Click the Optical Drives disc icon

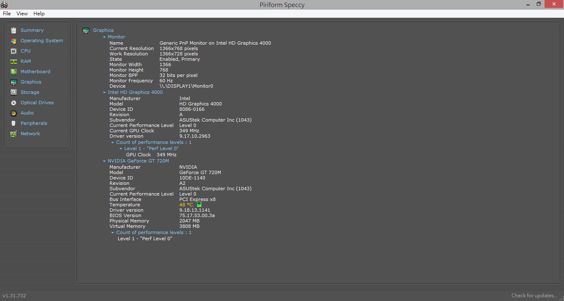coord(14,103)
